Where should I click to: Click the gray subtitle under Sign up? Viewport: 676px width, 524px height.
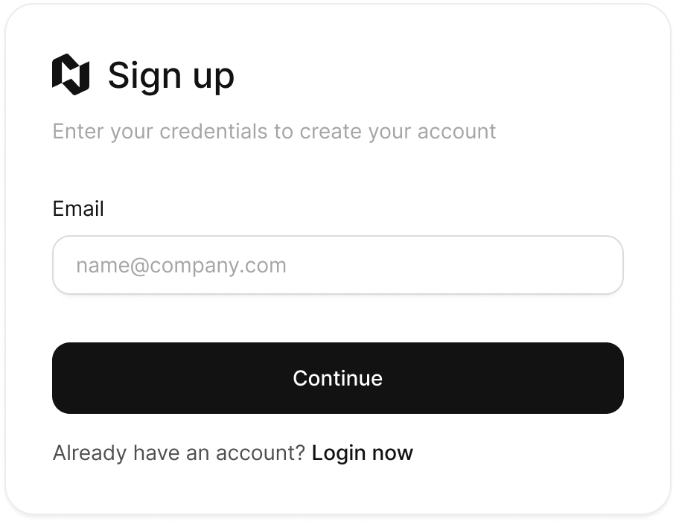[x=274, y=132]
